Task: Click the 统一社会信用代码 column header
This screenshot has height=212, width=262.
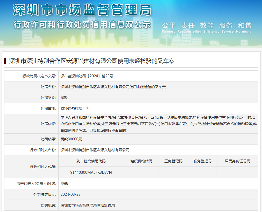Action: pyautogui.click(x=91, y=161)
